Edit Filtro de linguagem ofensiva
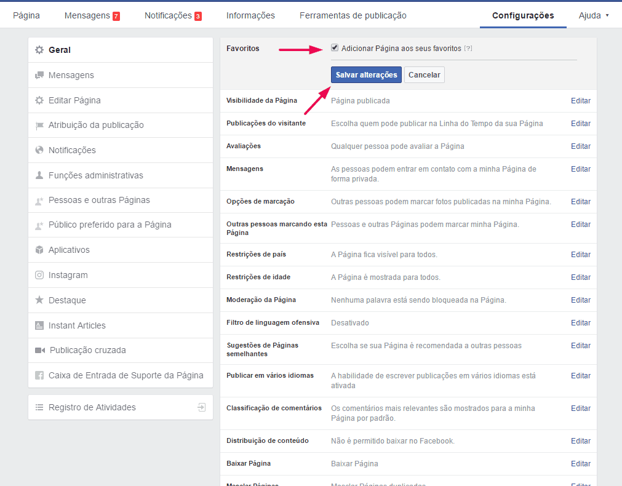Screen dimensions: 622x486 point(581,323)
